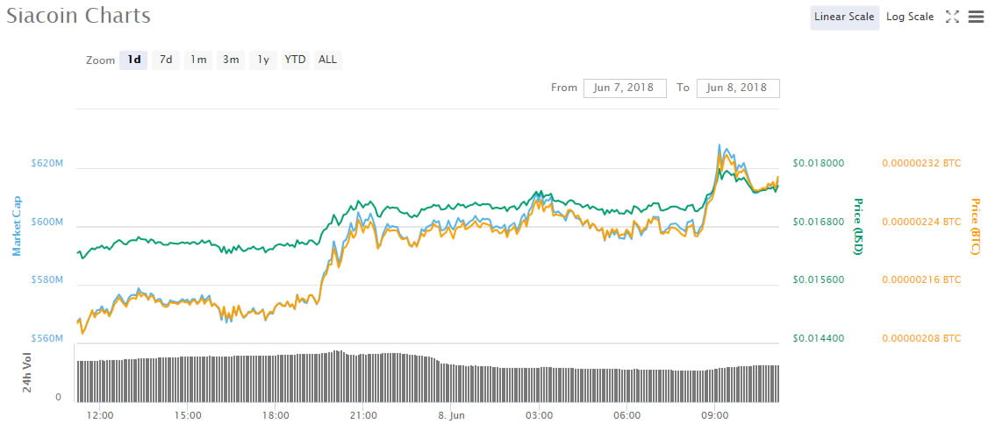995x431 pixels.
Task: Click the Zoom label text
Action: click(x=100, y=60)
